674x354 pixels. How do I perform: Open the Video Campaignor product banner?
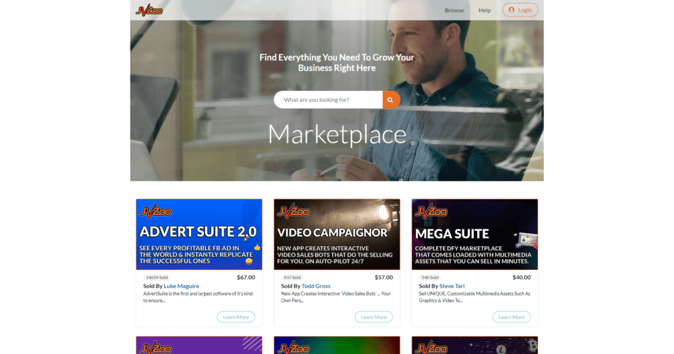click(337, 234)
